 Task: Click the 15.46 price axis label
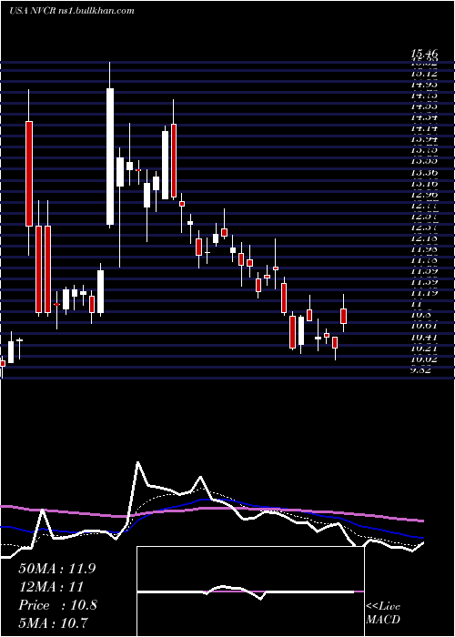click(424, 53)
